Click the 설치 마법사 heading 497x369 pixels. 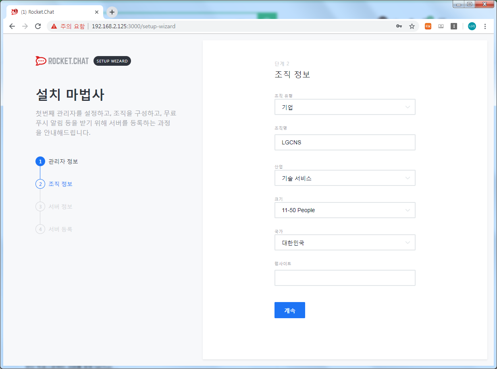click(70, 95)
